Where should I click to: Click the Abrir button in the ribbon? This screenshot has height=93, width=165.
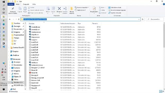pos(102,7)
